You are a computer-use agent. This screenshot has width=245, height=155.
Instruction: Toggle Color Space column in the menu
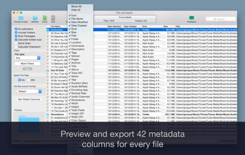coord(81,120)
